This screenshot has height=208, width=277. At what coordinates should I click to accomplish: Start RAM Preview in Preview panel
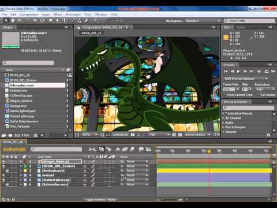(273, 72)
